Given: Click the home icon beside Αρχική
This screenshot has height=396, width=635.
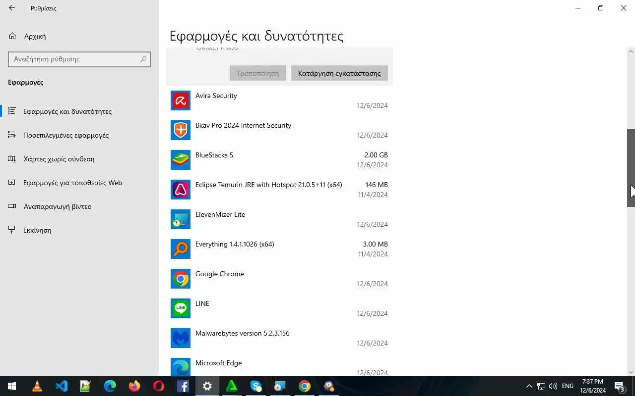Looking at the screenshot, I should coord(12,36).
